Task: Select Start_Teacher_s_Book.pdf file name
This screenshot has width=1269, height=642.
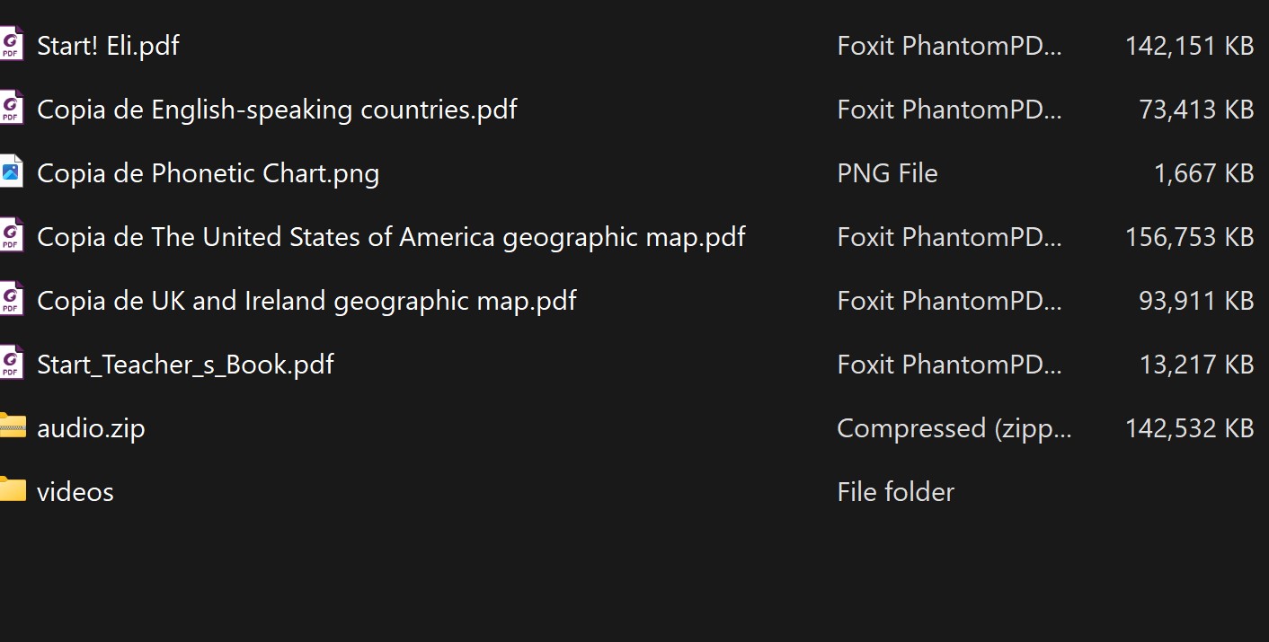Action: tap(185, 365)
